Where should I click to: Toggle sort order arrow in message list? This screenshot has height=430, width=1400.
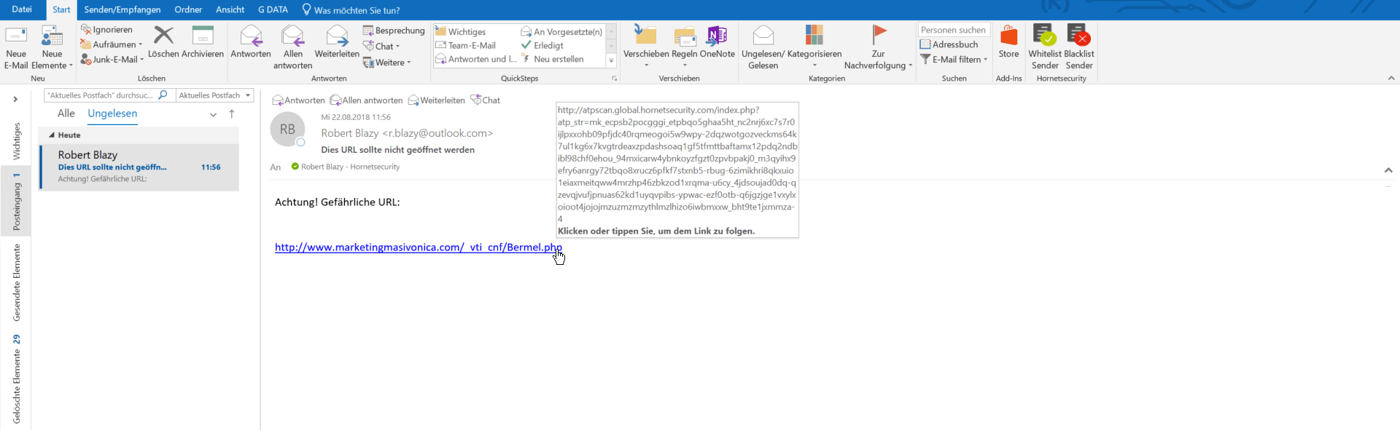click(232, 114)
